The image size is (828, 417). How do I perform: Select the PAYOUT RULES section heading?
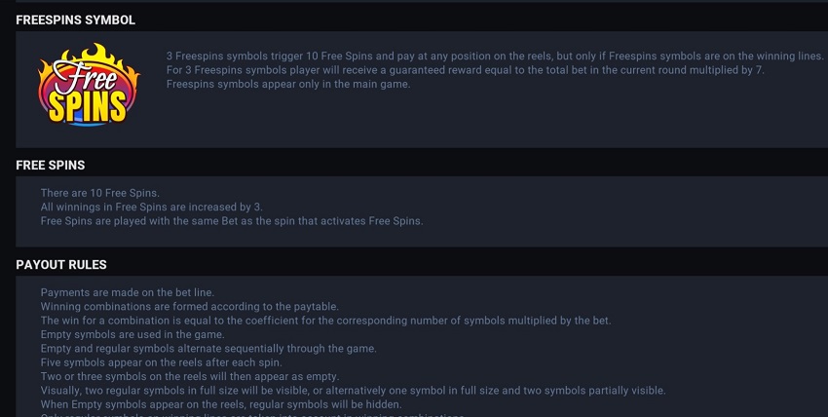point(61,264)
